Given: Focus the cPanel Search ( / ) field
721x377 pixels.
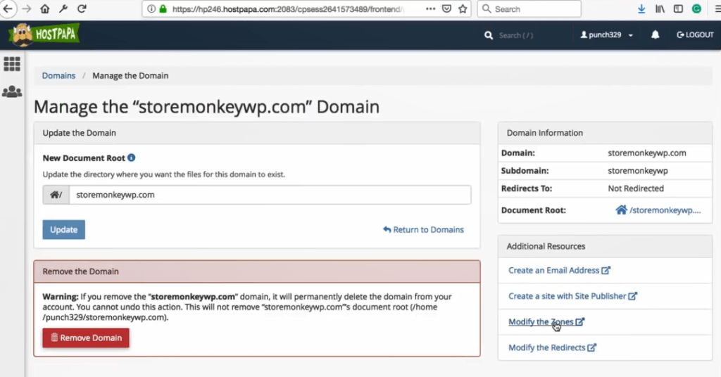Looking at the screenshot, I should (x=516, y=35).
